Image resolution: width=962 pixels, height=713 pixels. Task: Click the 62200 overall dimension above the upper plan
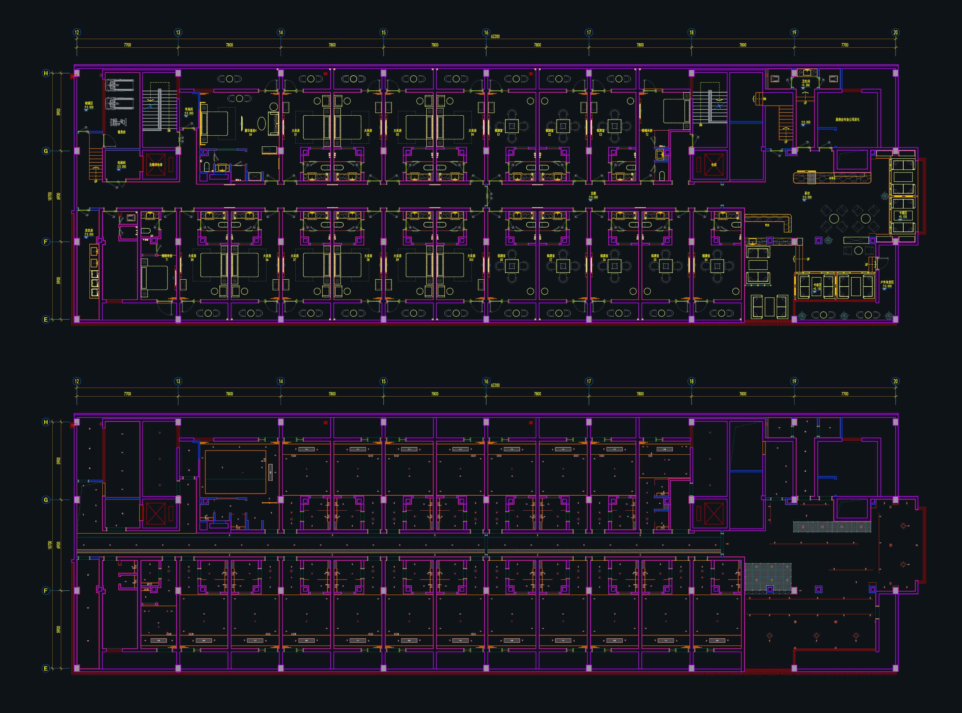(x=495, y=37)
